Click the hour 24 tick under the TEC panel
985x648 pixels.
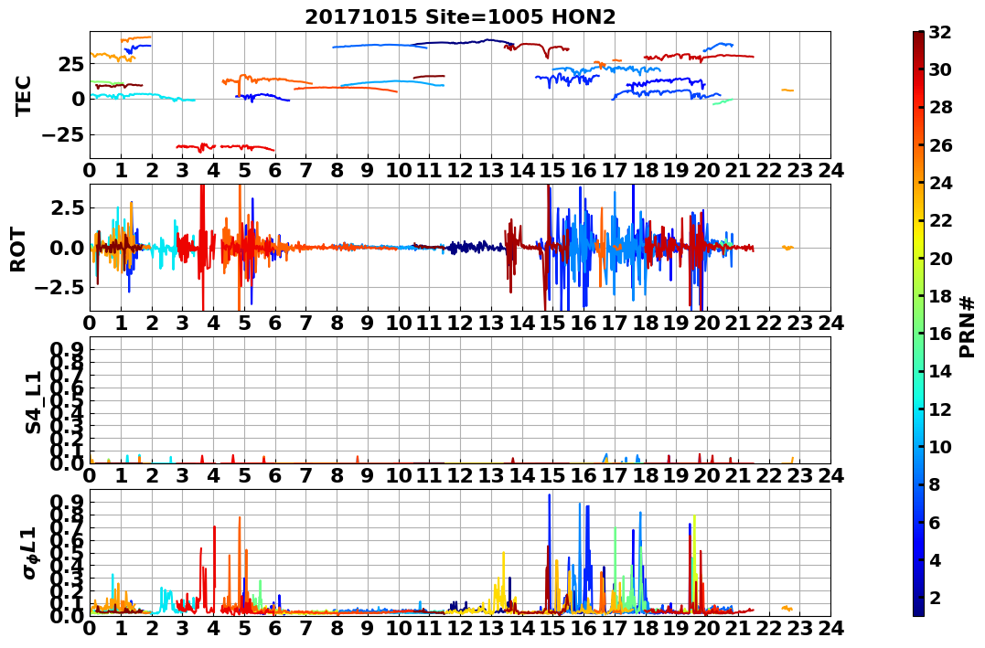(830, 170)
